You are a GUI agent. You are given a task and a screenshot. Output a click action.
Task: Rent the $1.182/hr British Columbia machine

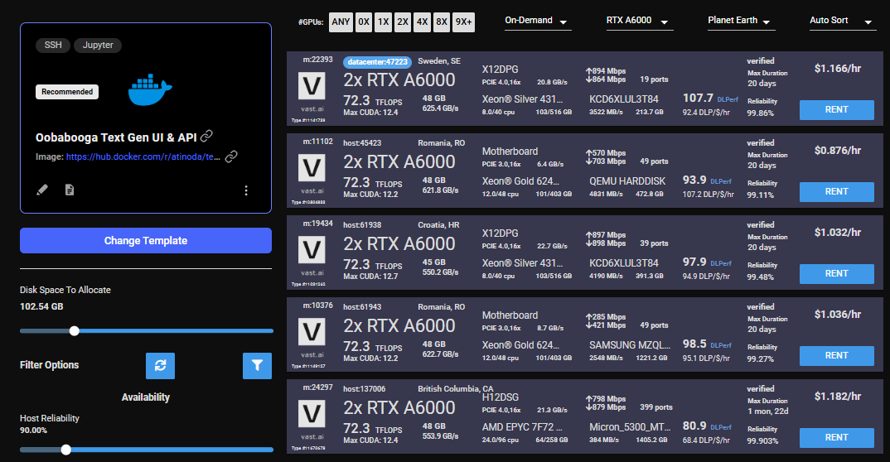(837, 438)
